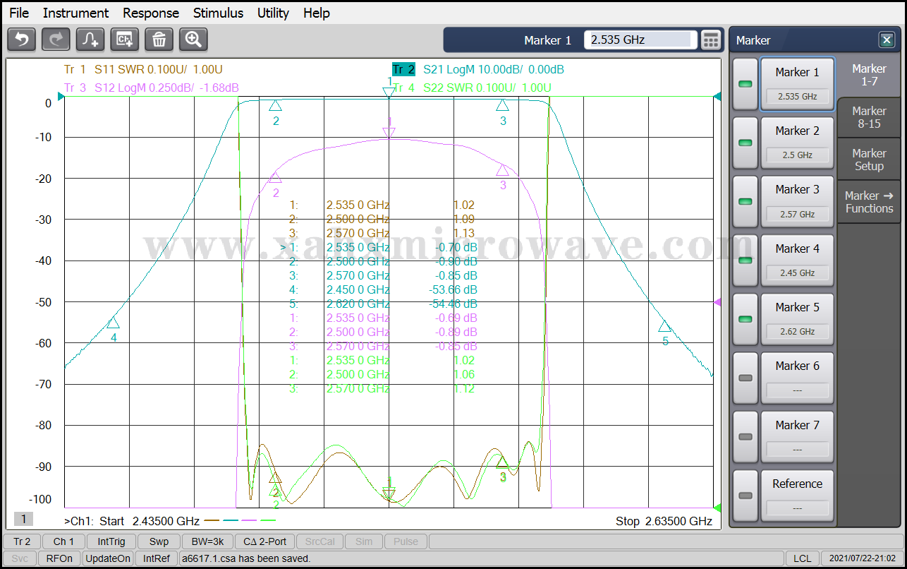Screen dimensions: 907x569
Task: Click the Swp status button
Action: pyautogui.click(x=159, y=541)
